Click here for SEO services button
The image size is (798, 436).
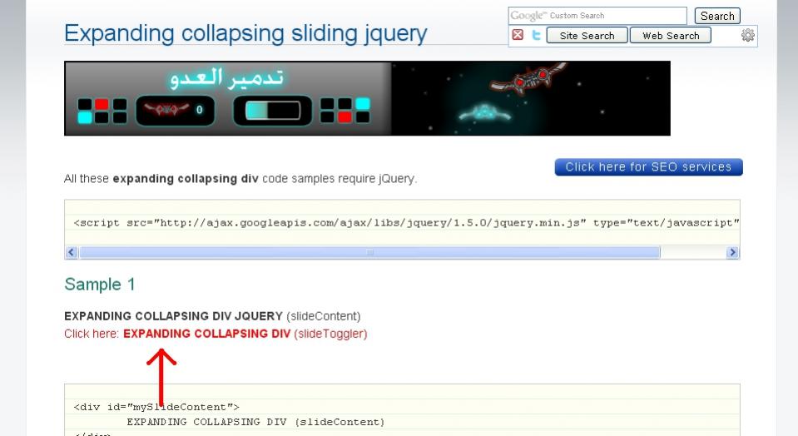648,167
